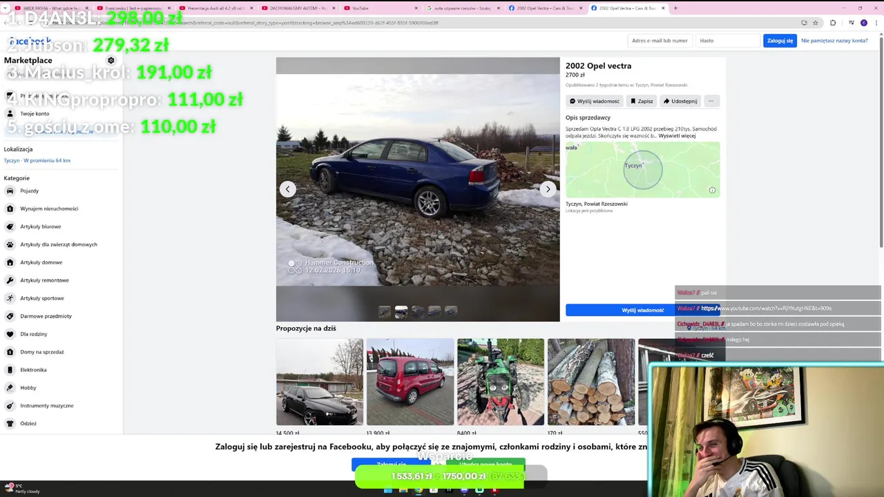The width and height of the screenshot is (884, 497).
Task: Click small Wyślij wiadomość button
Action: point(594,101)
